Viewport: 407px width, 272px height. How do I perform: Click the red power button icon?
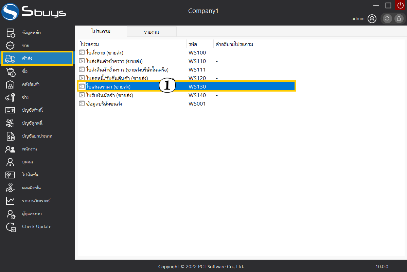400,5
